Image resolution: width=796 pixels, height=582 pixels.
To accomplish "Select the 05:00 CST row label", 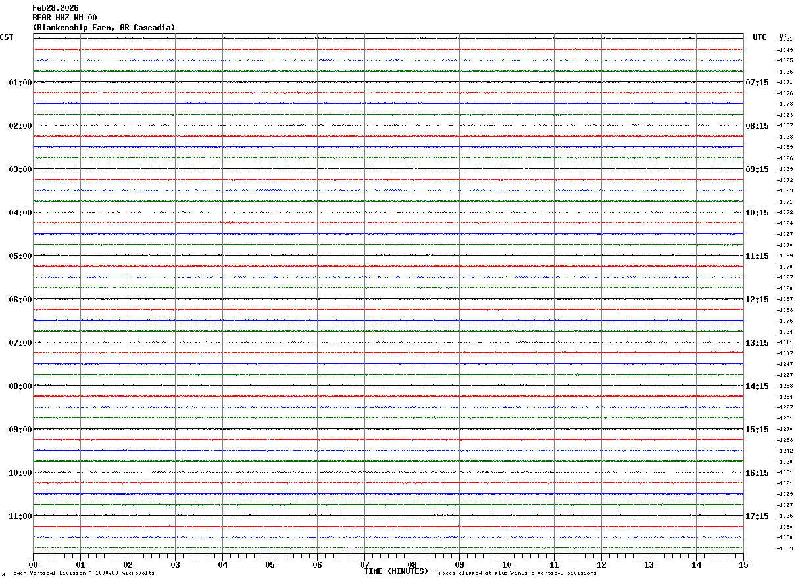I will point(20,256).
